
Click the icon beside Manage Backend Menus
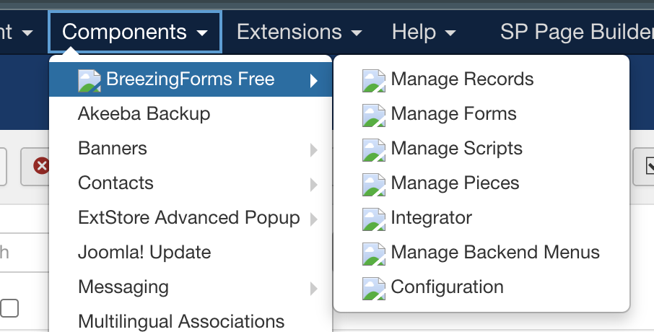[x=374, y=253]
